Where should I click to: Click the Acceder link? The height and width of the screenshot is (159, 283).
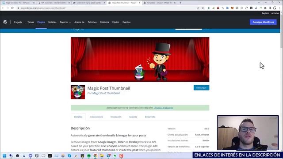click(275, 13)
